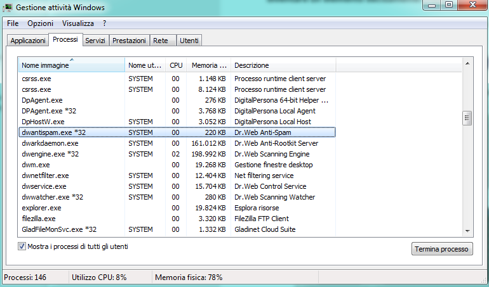Select the DPAgent.exe *32 process

(177, 111)
